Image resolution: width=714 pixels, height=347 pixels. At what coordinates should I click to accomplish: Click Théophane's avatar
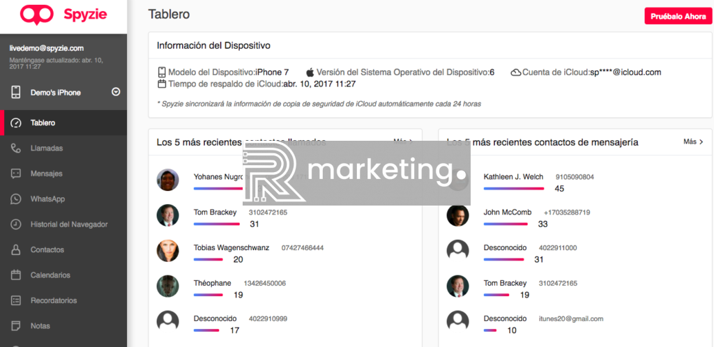pyautogui.click(x=167, y=286)
